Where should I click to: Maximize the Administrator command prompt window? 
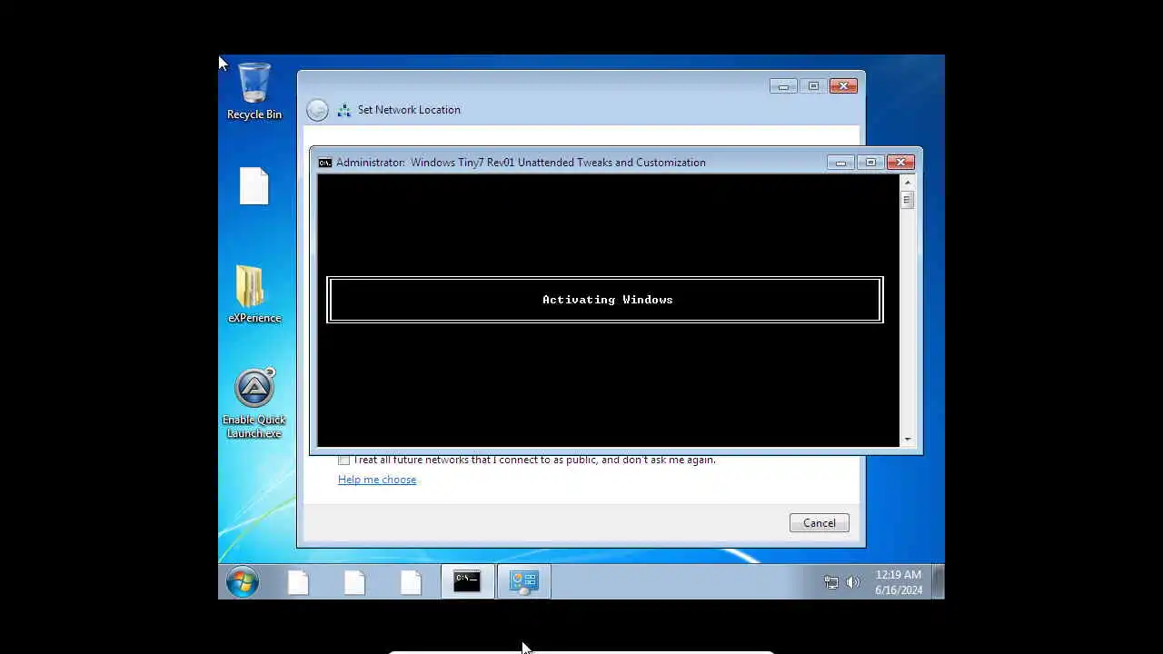coord(870,163)
